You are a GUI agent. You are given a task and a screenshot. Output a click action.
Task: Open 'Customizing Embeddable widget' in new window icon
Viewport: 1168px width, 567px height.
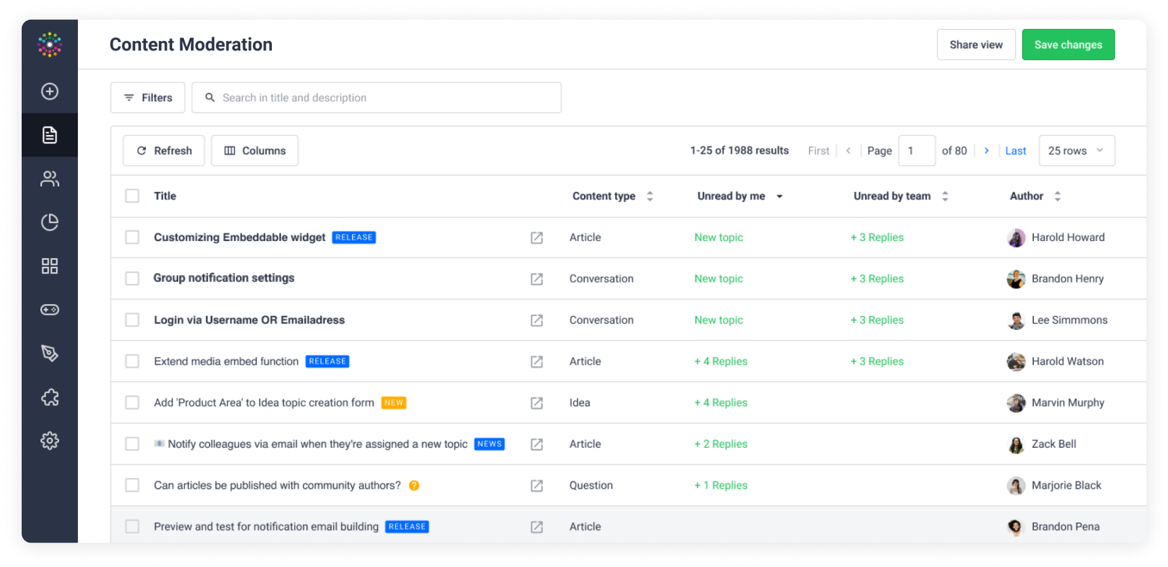[537, 238]
